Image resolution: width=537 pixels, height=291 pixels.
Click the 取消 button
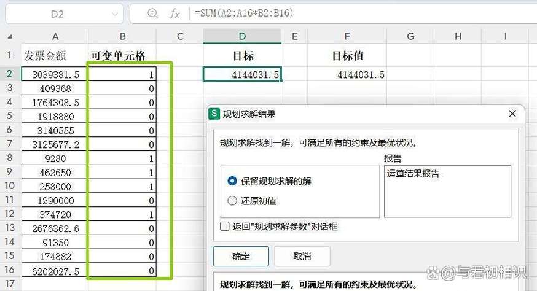(x=302, y=257)
